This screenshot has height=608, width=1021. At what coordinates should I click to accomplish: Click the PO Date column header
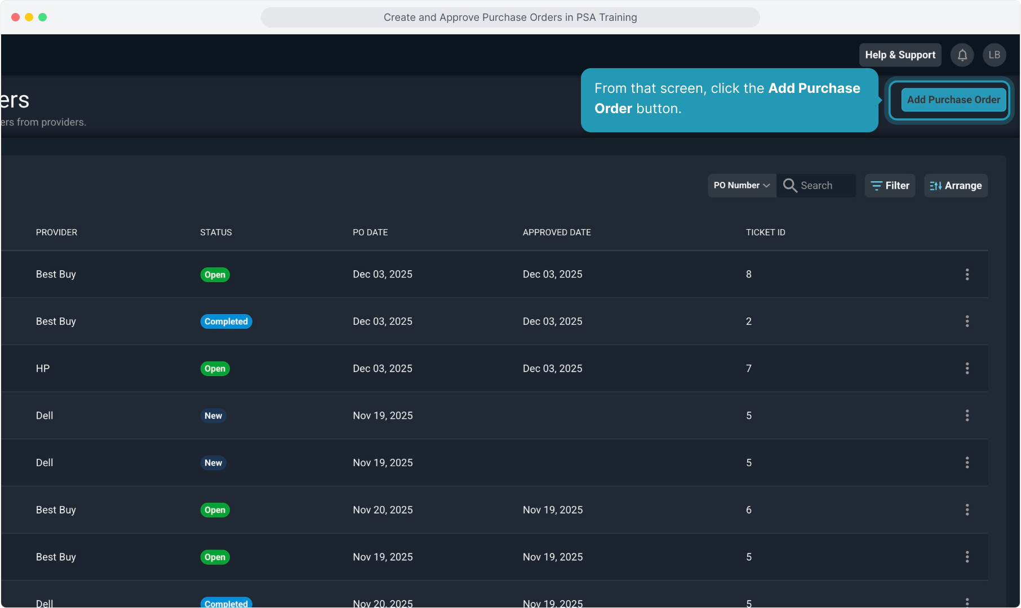370,233
